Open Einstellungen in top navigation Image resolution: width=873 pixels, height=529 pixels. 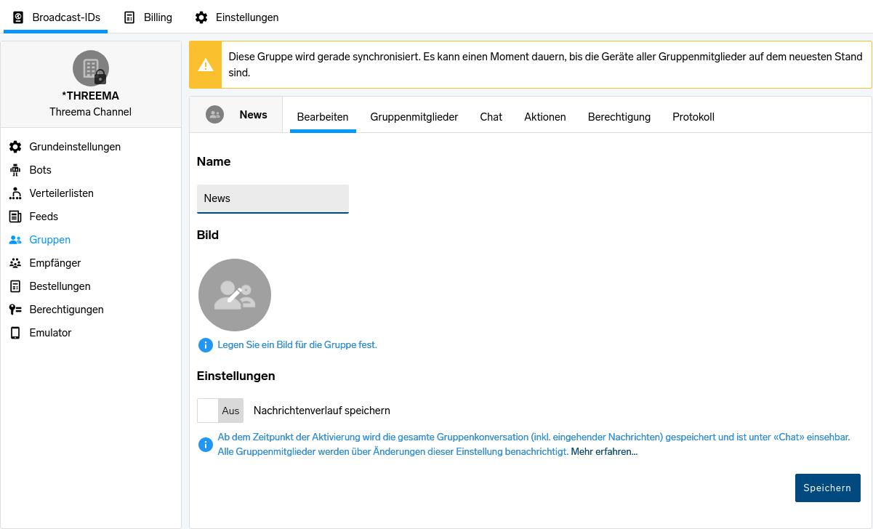pyautogui.click(x=237, y=17)
